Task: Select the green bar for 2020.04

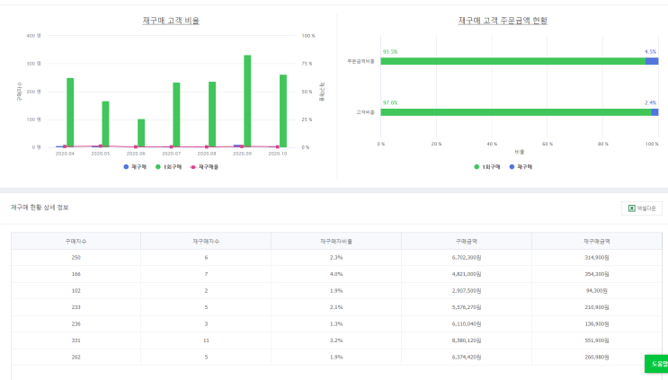Action: [70, 112]
